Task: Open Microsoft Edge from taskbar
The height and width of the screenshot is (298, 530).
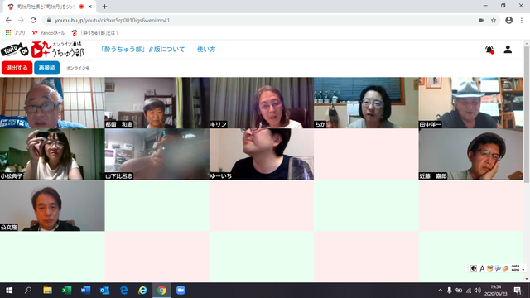Action: 123,291
